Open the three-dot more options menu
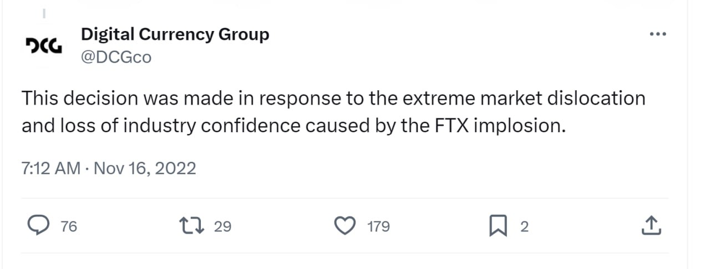Viewport: 710px width, 269px height. pyautogui.click(x=657, y=34)
